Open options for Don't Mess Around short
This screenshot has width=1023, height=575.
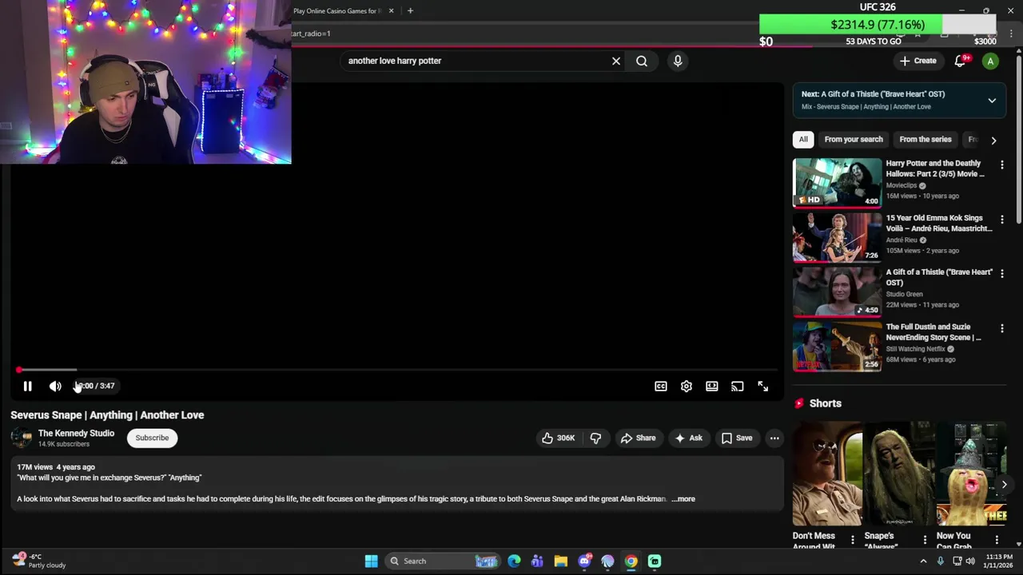[x=853, y=540]
